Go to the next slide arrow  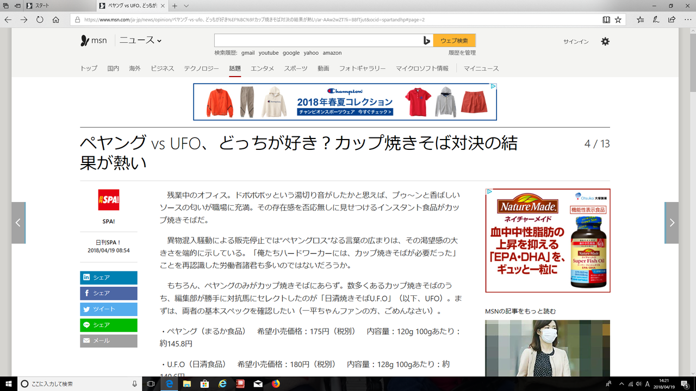672,223
